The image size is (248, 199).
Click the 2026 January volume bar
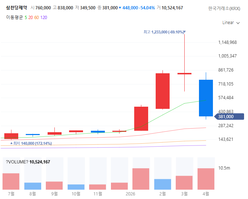point(141,179)
